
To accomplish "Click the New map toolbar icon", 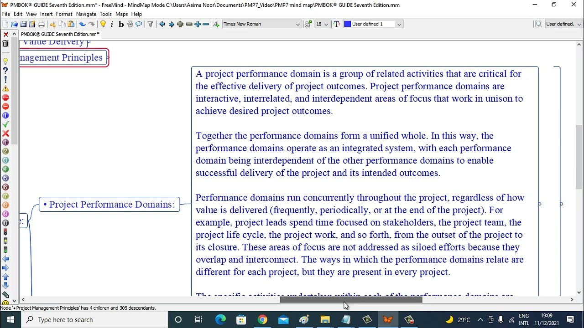I will tap(5, 24).
